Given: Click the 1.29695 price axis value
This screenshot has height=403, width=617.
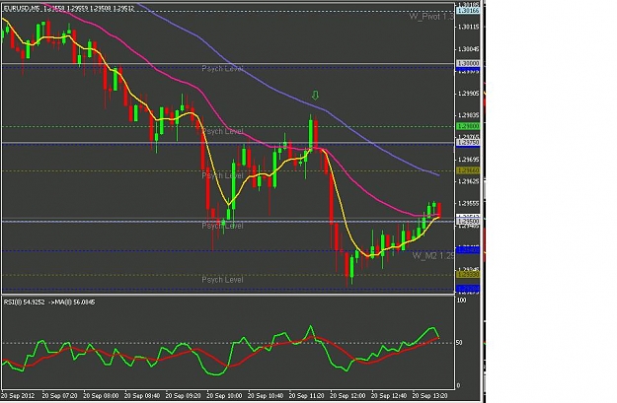Looking at the screenshot, I should pos(468,159).
